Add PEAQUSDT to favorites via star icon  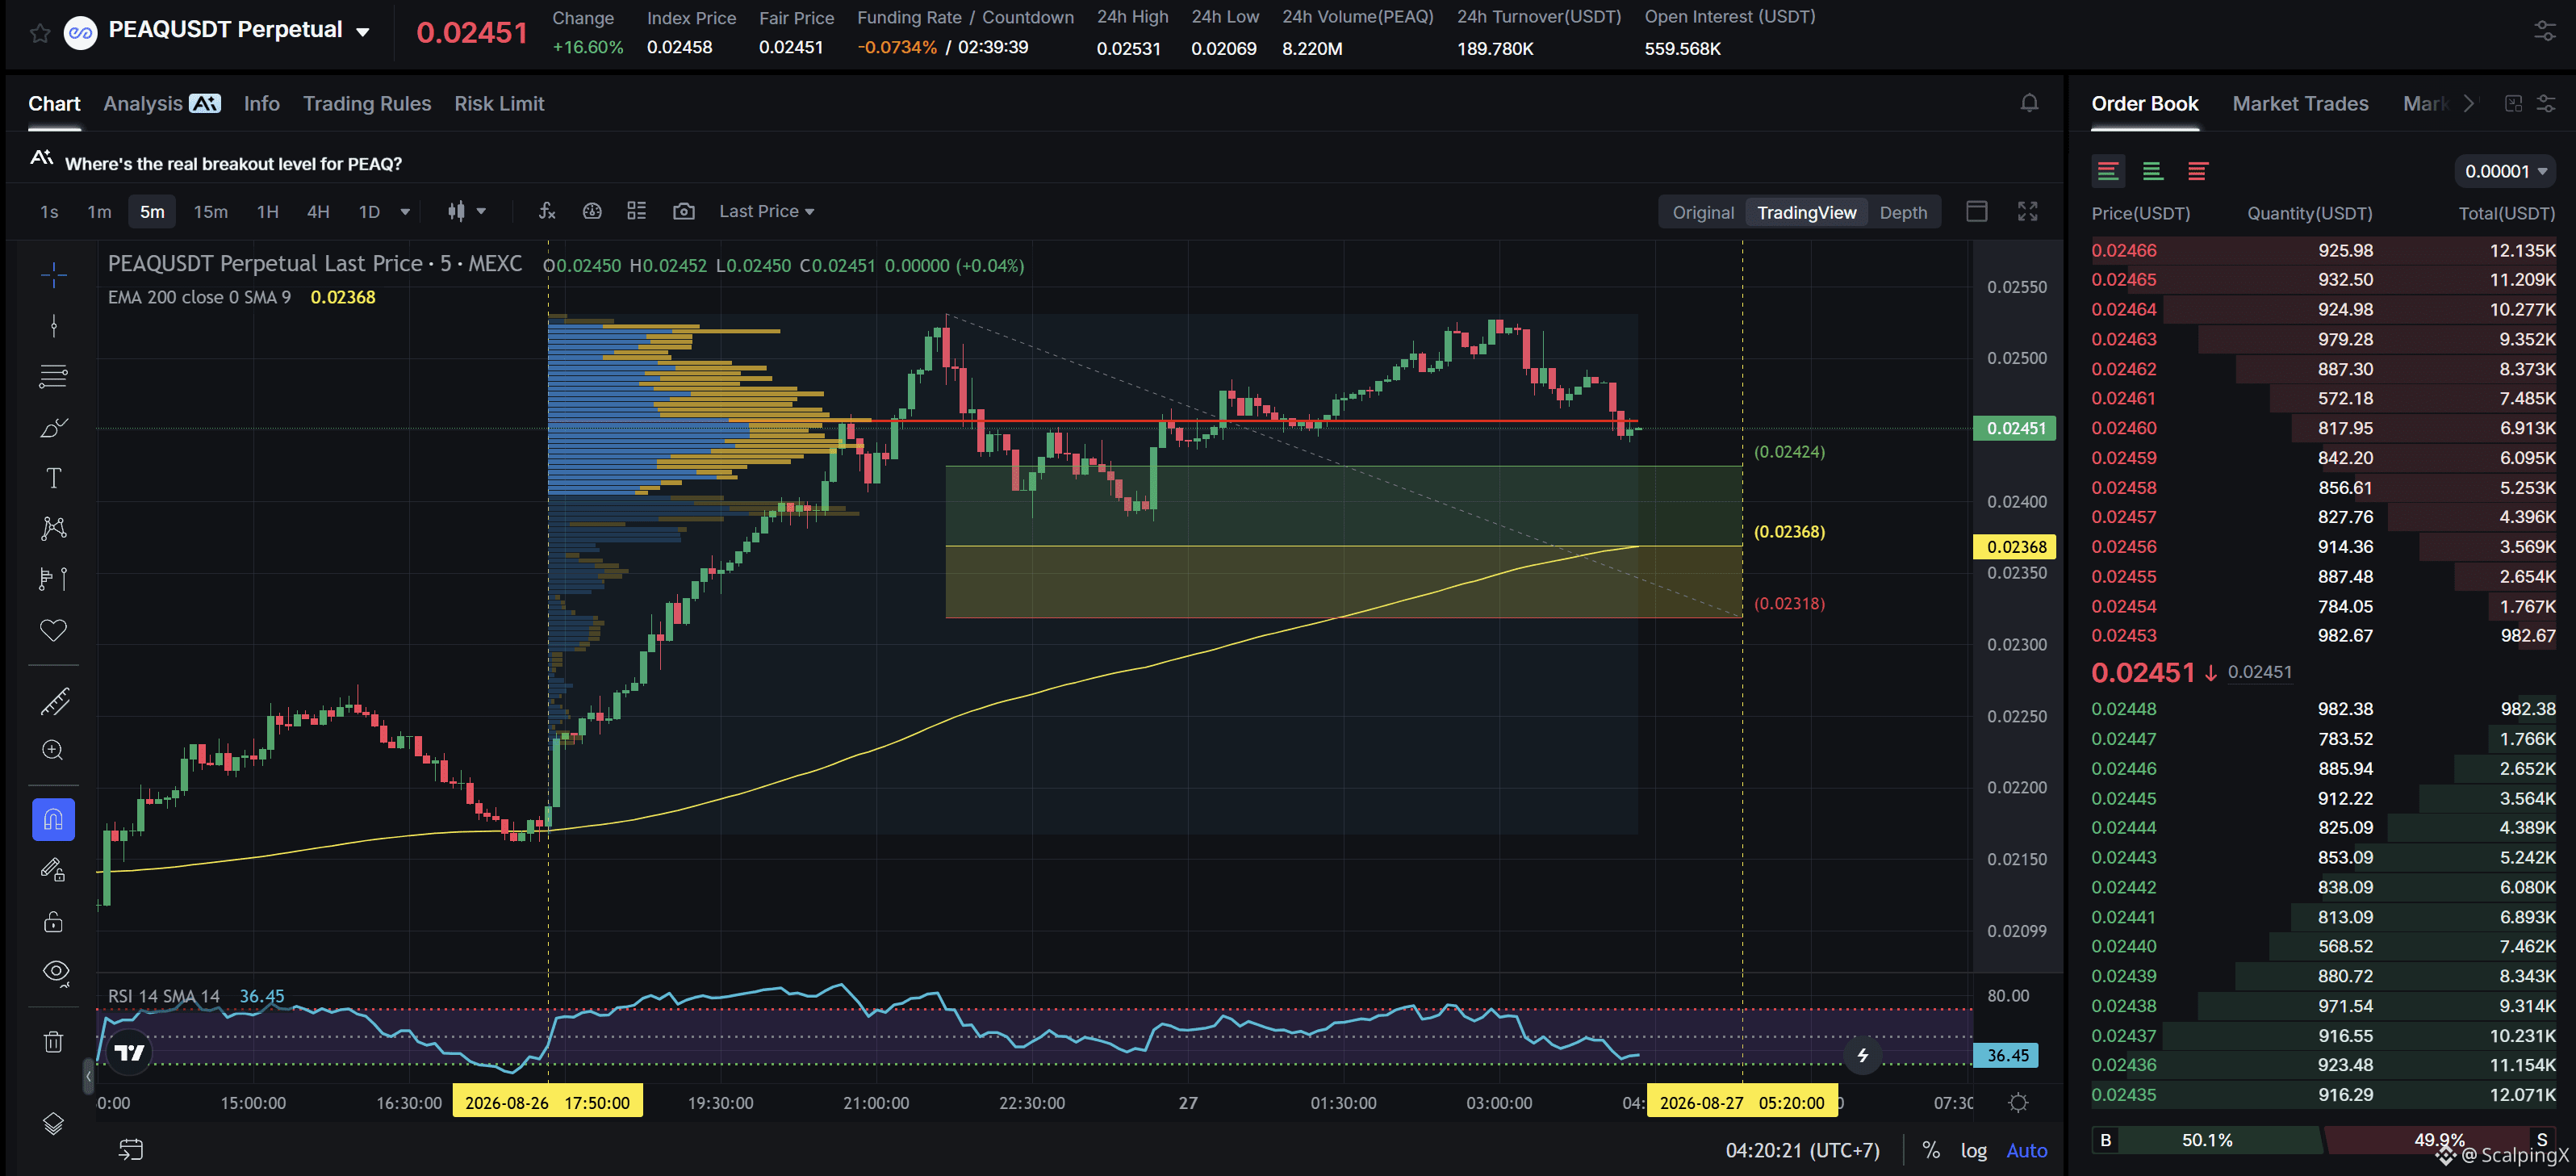pyautogui.click(x=40, y=33)
